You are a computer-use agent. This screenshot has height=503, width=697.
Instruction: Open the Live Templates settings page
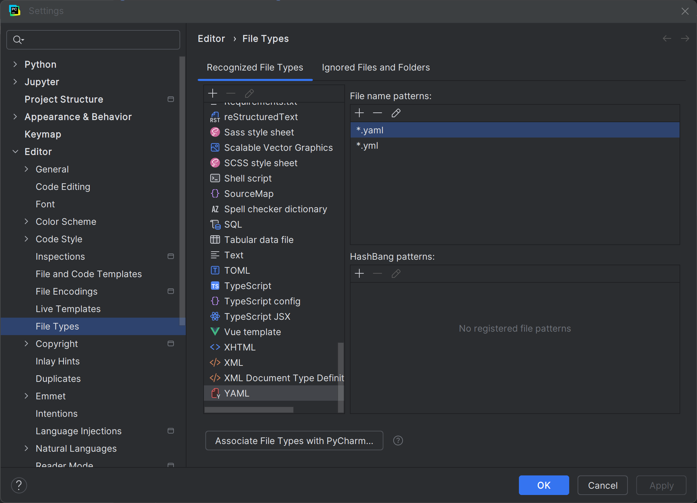(x=68, y=309)
